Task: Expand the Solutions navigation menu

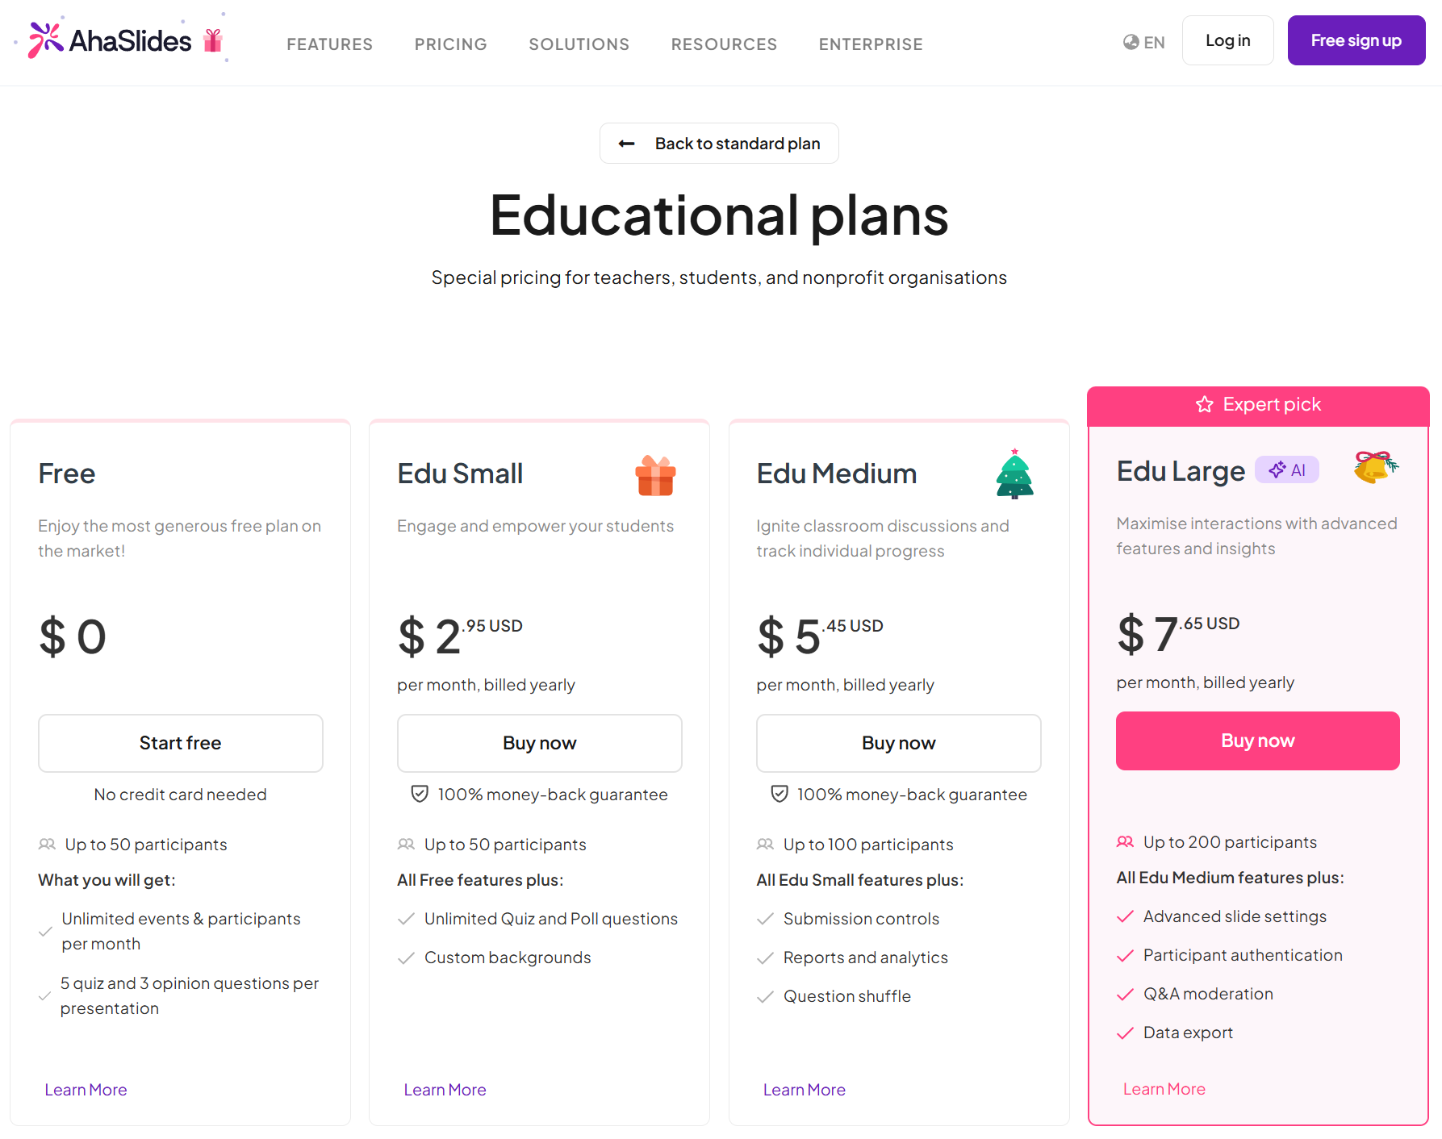Action: pyautogui.click(x=579, y=44)
